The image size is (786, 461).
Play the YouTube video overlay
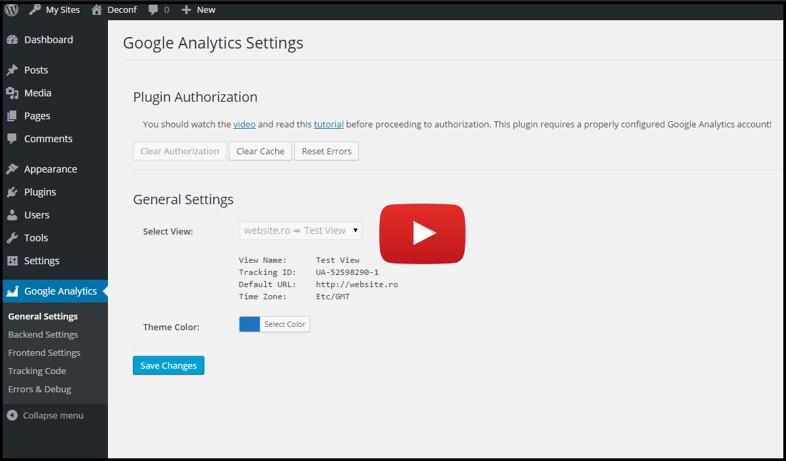pyautogui.click(x=422, y=233)
